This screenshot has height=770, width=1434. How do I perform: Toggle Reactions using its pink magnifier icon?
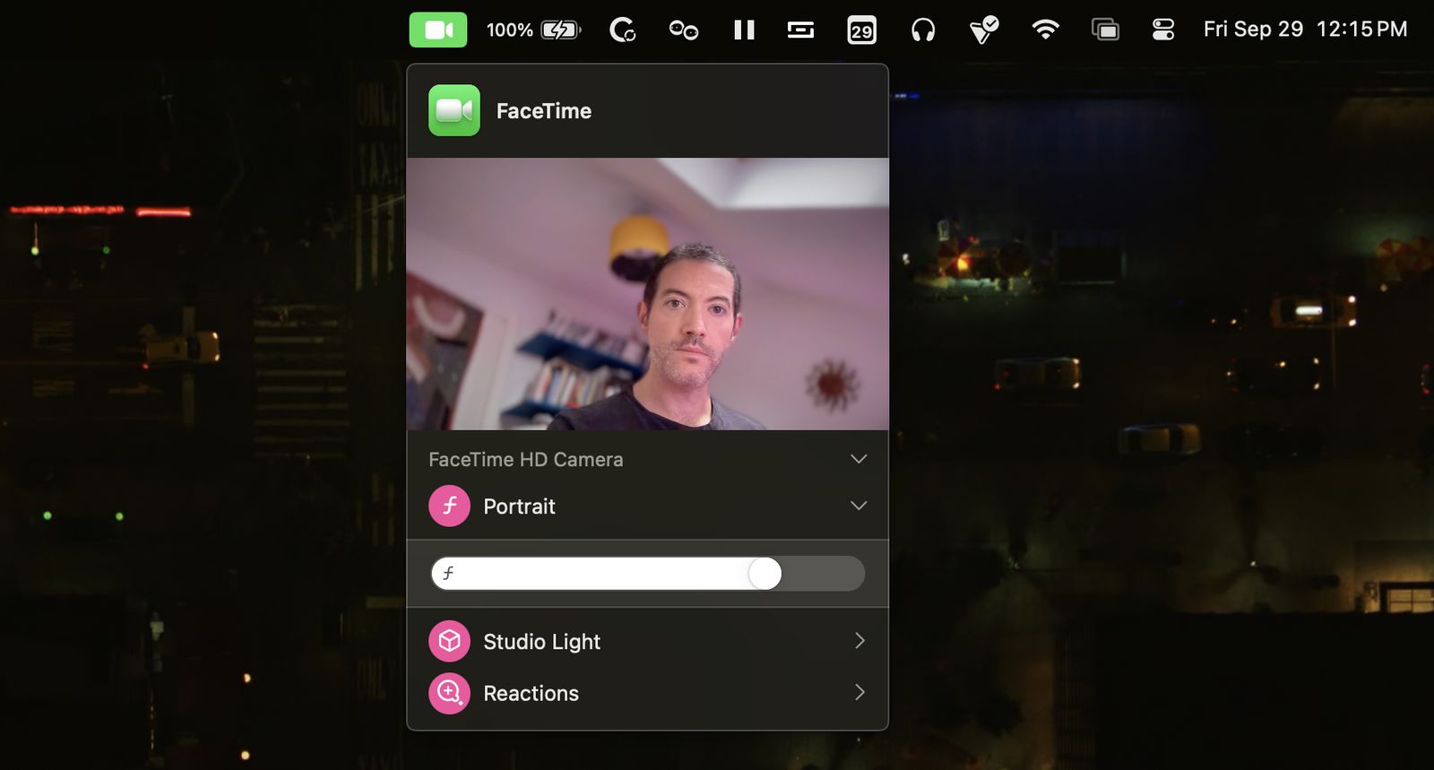pyautogui.click(x=449, y=693)
